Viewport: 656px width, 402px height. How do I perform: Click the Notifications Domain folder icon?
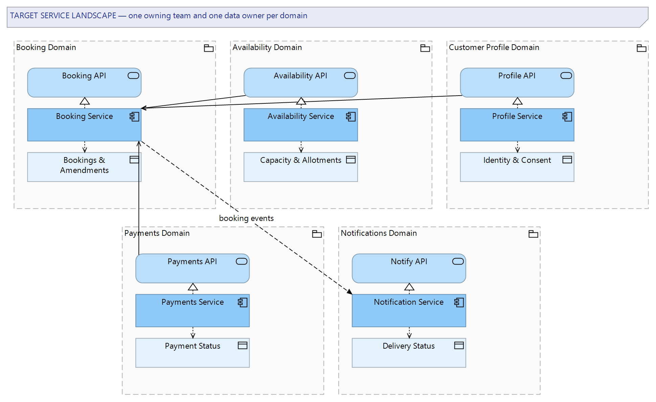click(x=533, y=234)
